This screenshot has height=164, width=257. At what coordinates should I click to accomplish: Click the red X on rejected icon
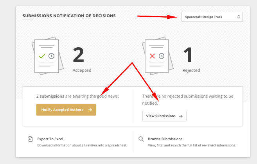152,56
